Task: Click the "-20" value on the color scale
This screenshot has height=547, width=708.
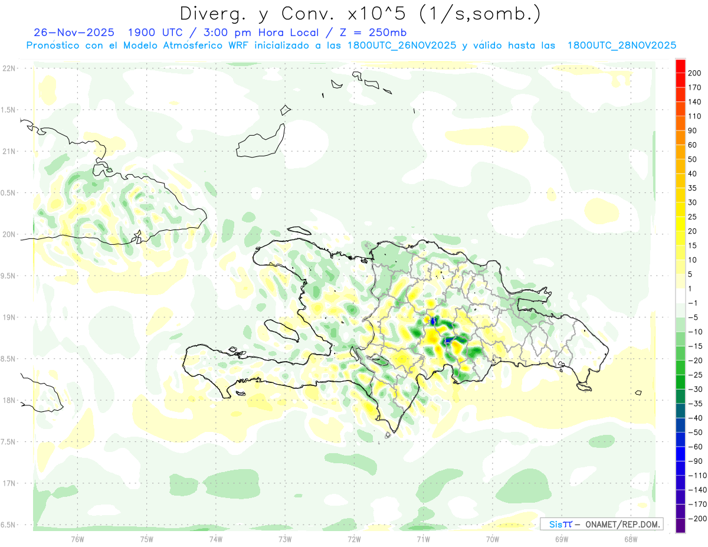Action: (697, 361)
